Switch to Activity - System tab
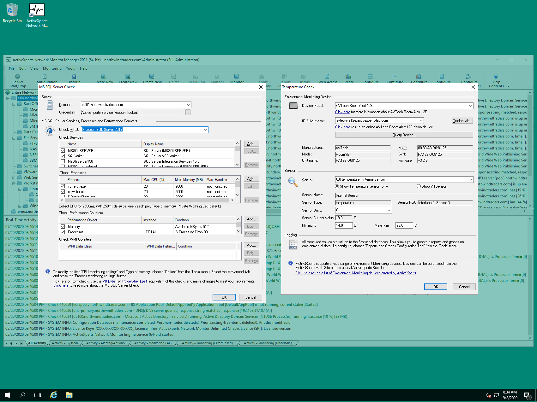 (x=65, y=343)
